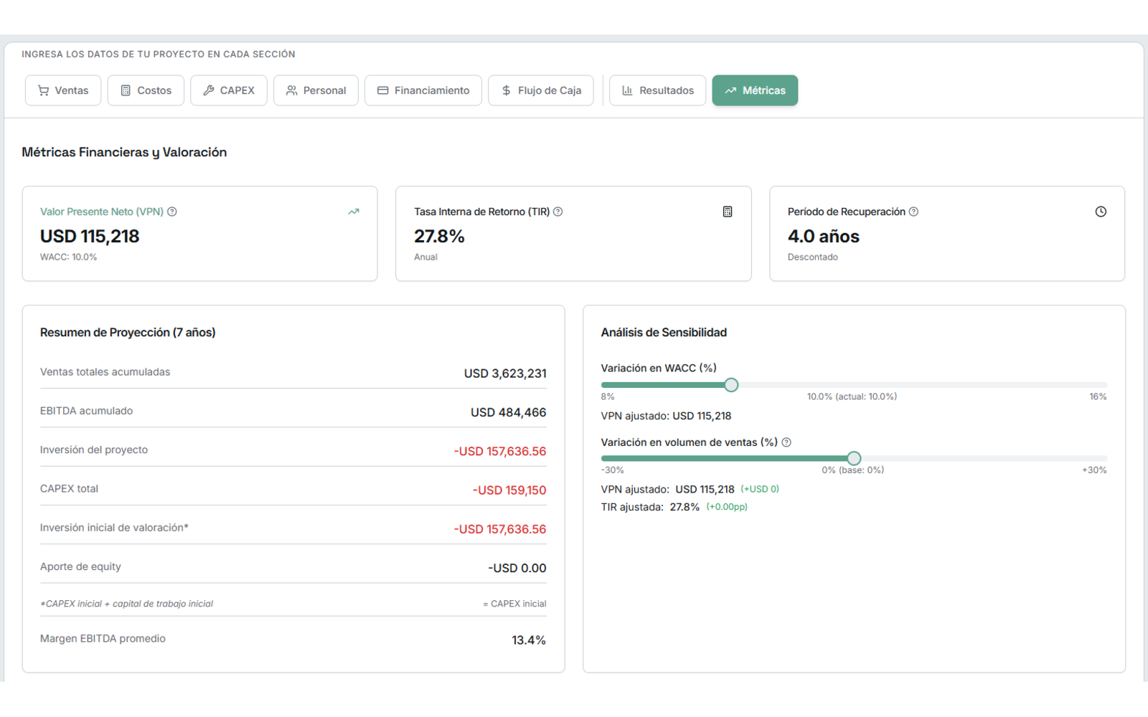The height and width of the screenshot is (717, 1148).
Task: Click the WACC: 10.0% label
Action: tap(69, 257)
